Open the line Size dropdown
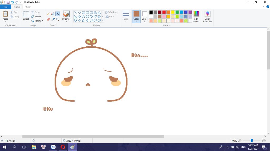This screenshot has width=270, height=151. pos(126,17)
